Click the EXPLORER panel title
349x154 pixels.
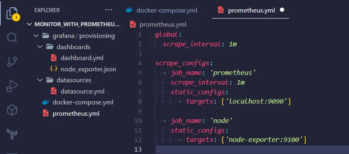(x=47, y=10)
